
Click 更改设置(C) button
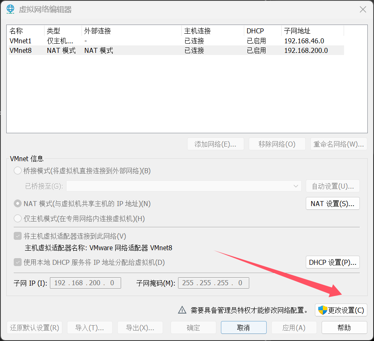coord(341,310)
